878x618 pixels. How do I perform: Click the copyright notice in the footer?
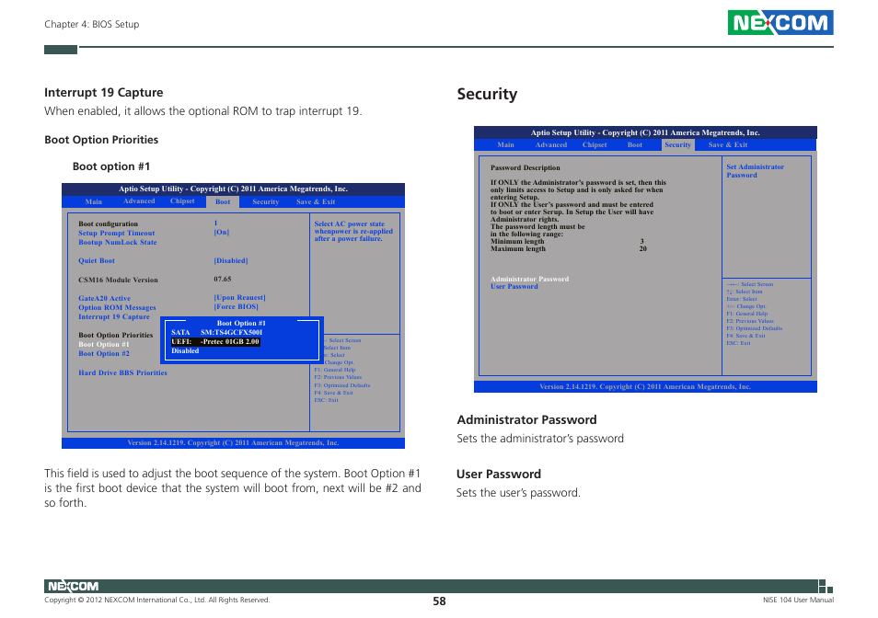[157, 601]
